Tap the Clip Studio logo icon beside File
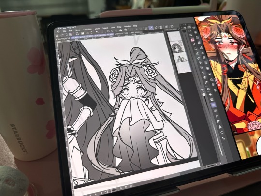 click(58, 32)
